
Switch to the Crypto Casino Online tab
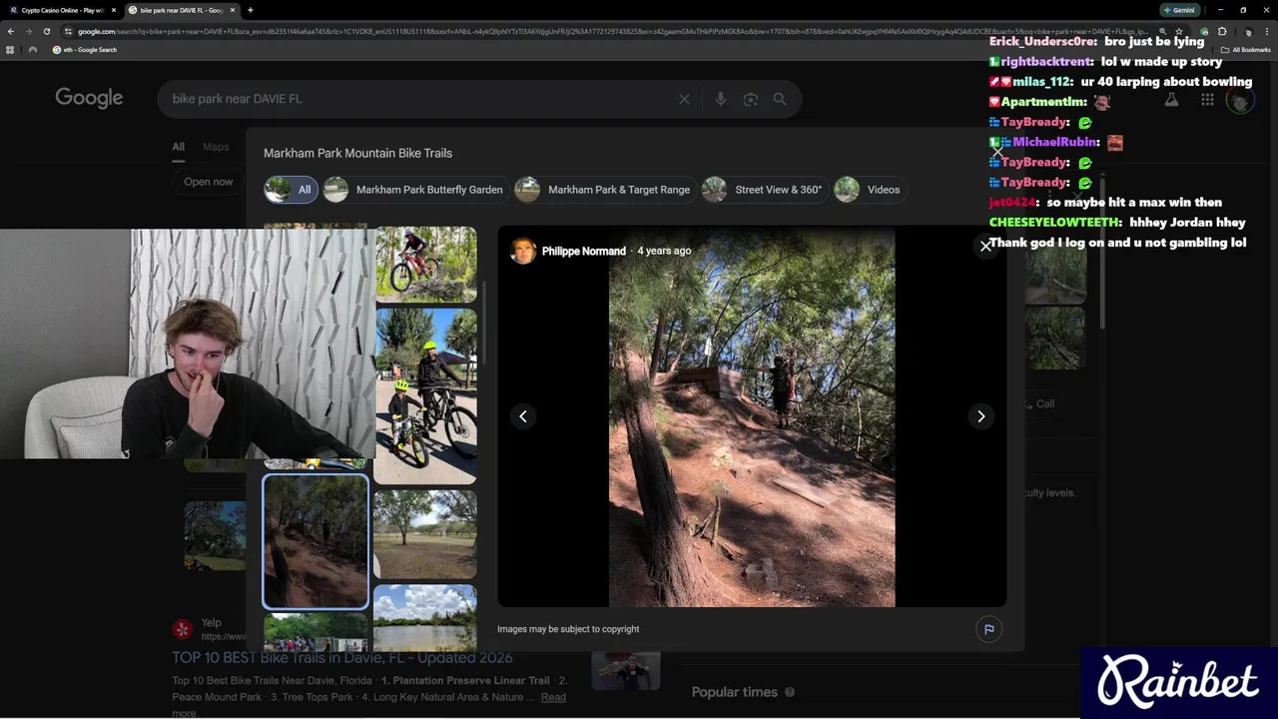[x=62, y=10]
